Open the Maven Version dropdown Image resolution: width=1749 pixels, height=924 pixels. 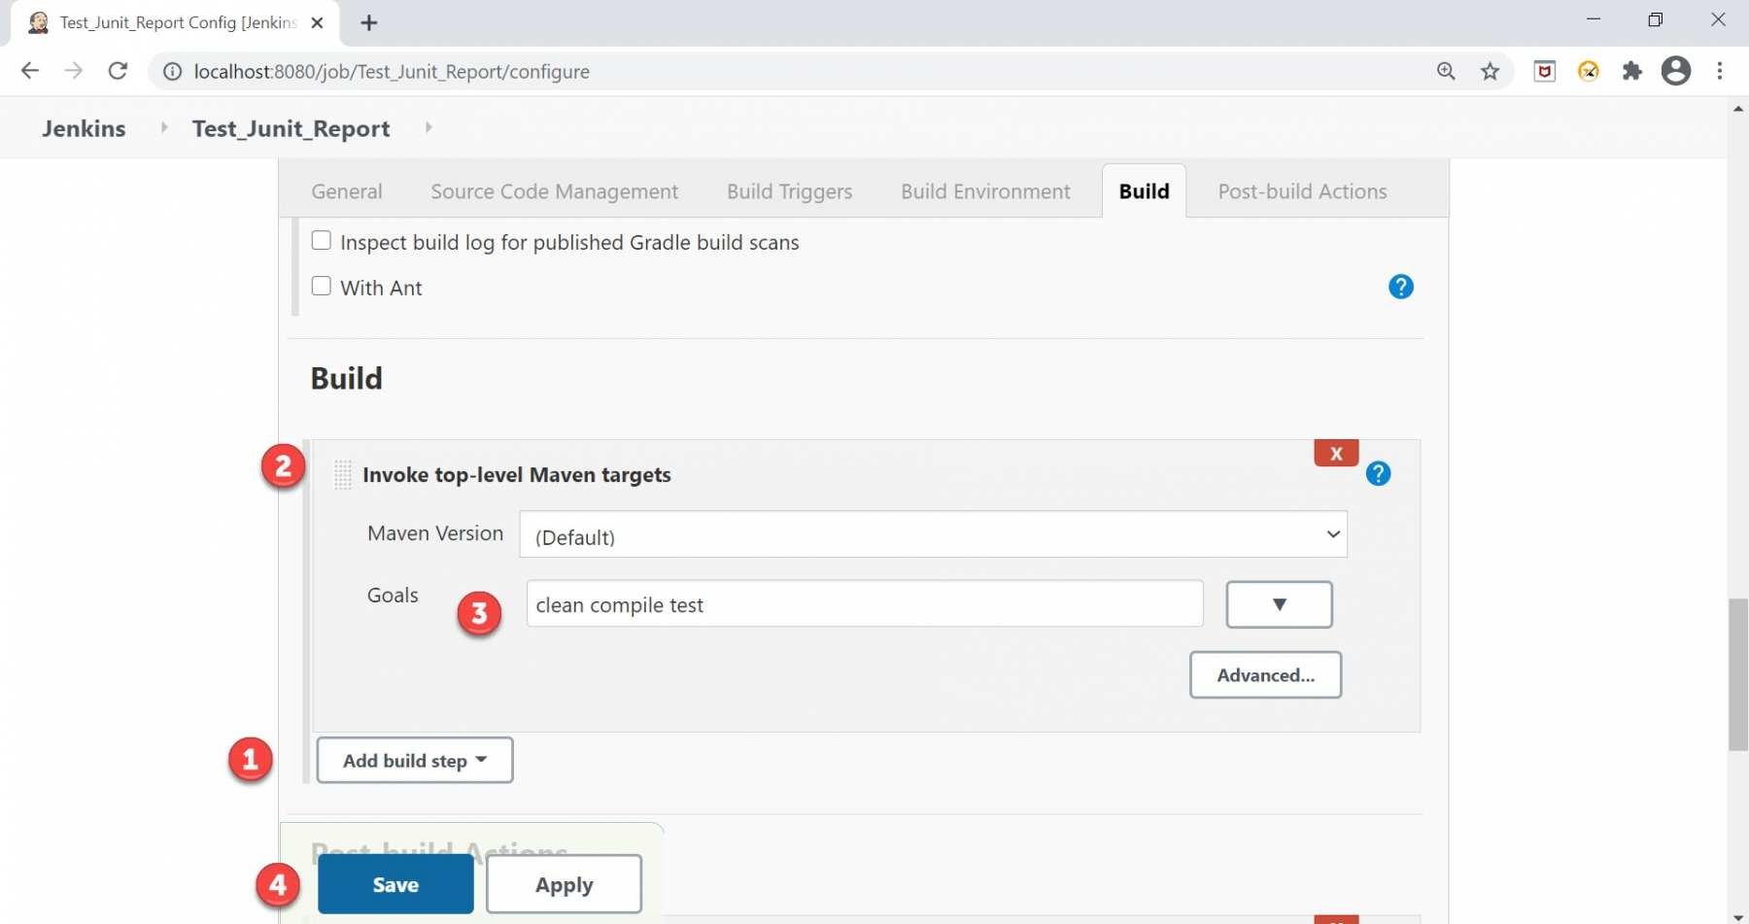click(x=933, y=534)
